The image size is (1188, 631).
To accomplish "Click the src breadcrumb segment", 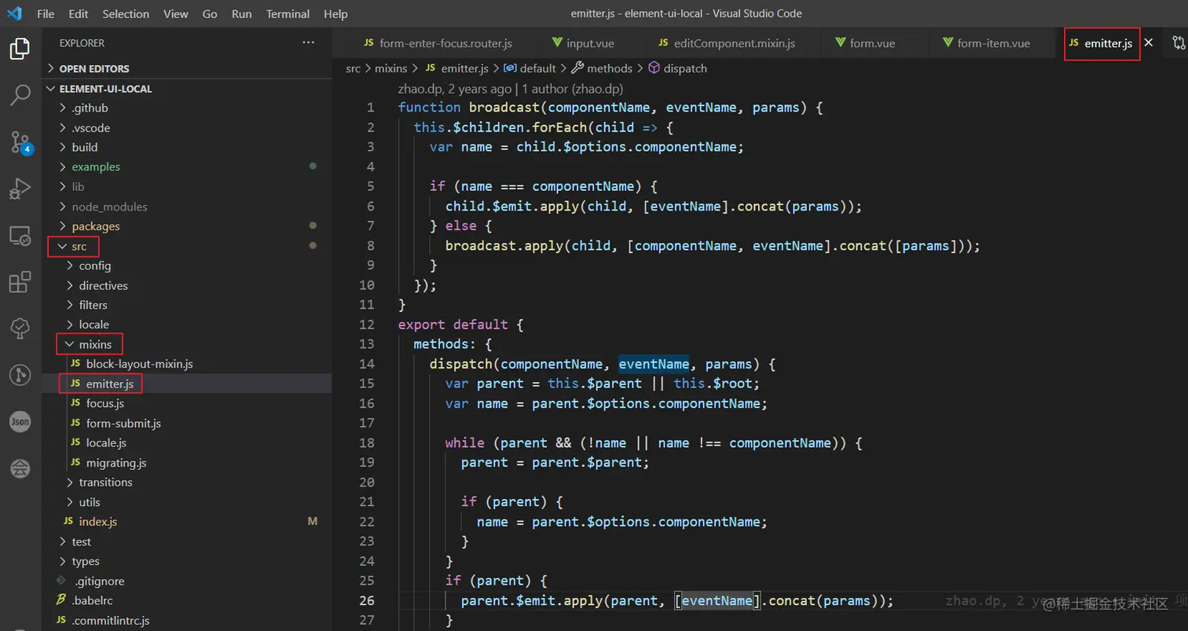I will (353, 68).
